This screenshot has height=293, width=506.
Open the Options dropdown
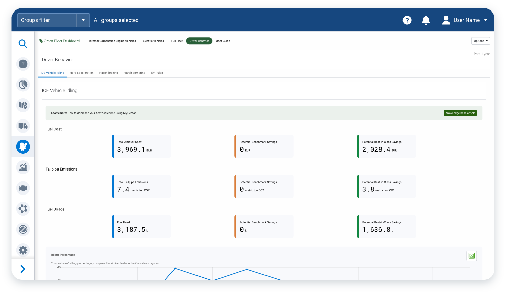481,41
